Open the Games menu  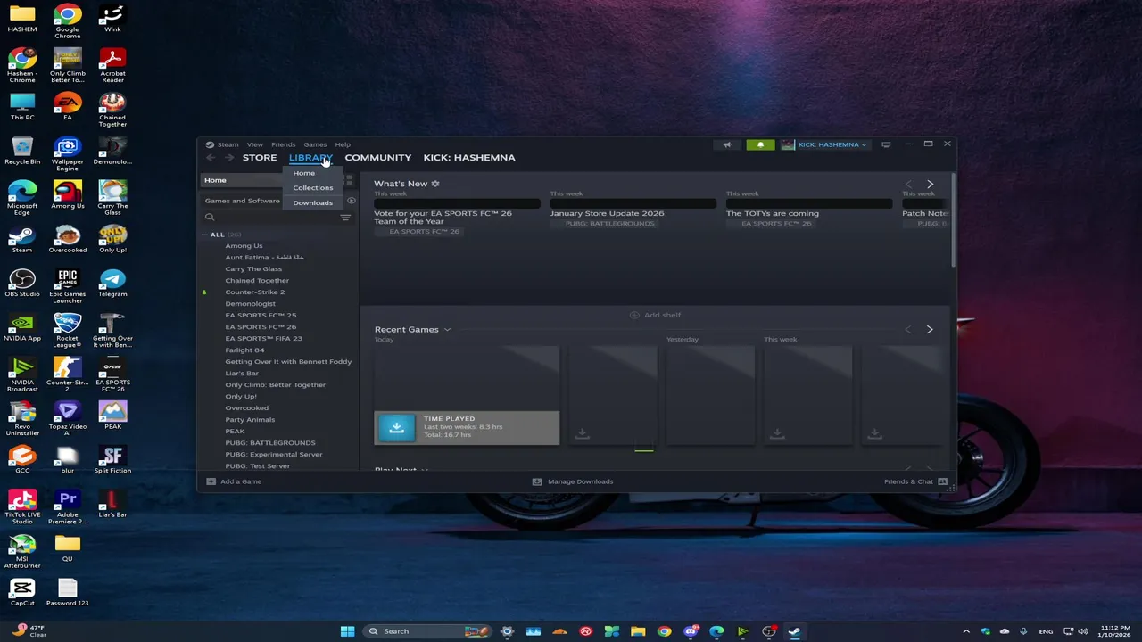click(315, 144)
